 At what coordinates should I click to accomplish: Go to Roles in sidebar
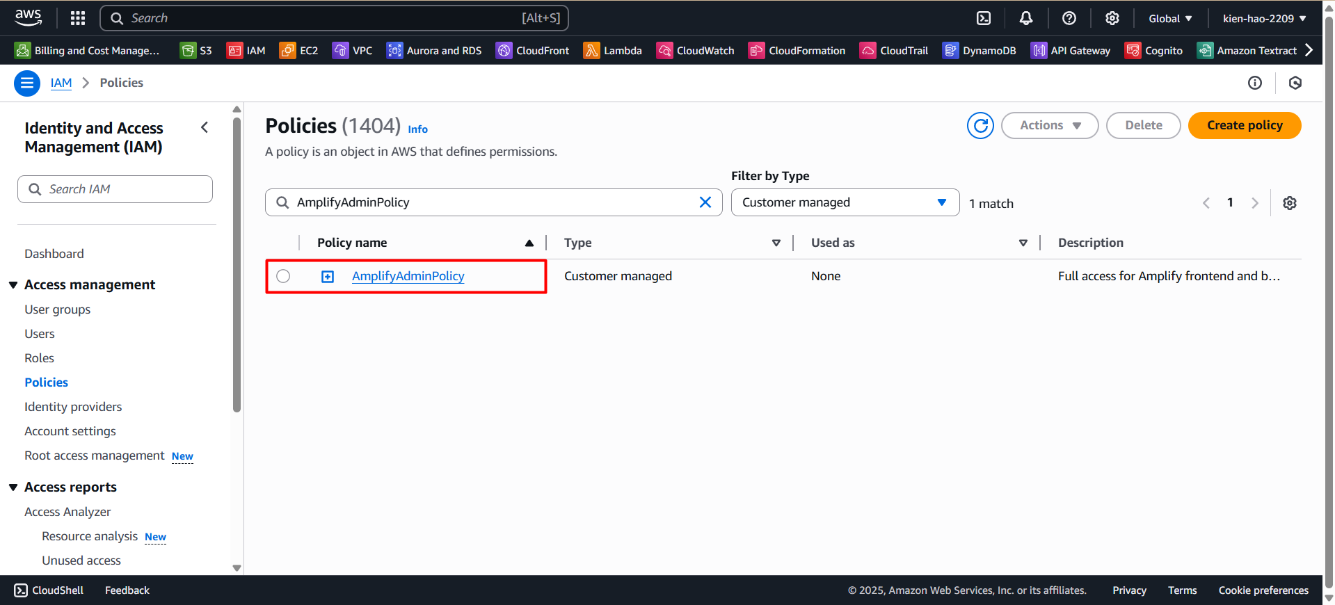[39, 358]
